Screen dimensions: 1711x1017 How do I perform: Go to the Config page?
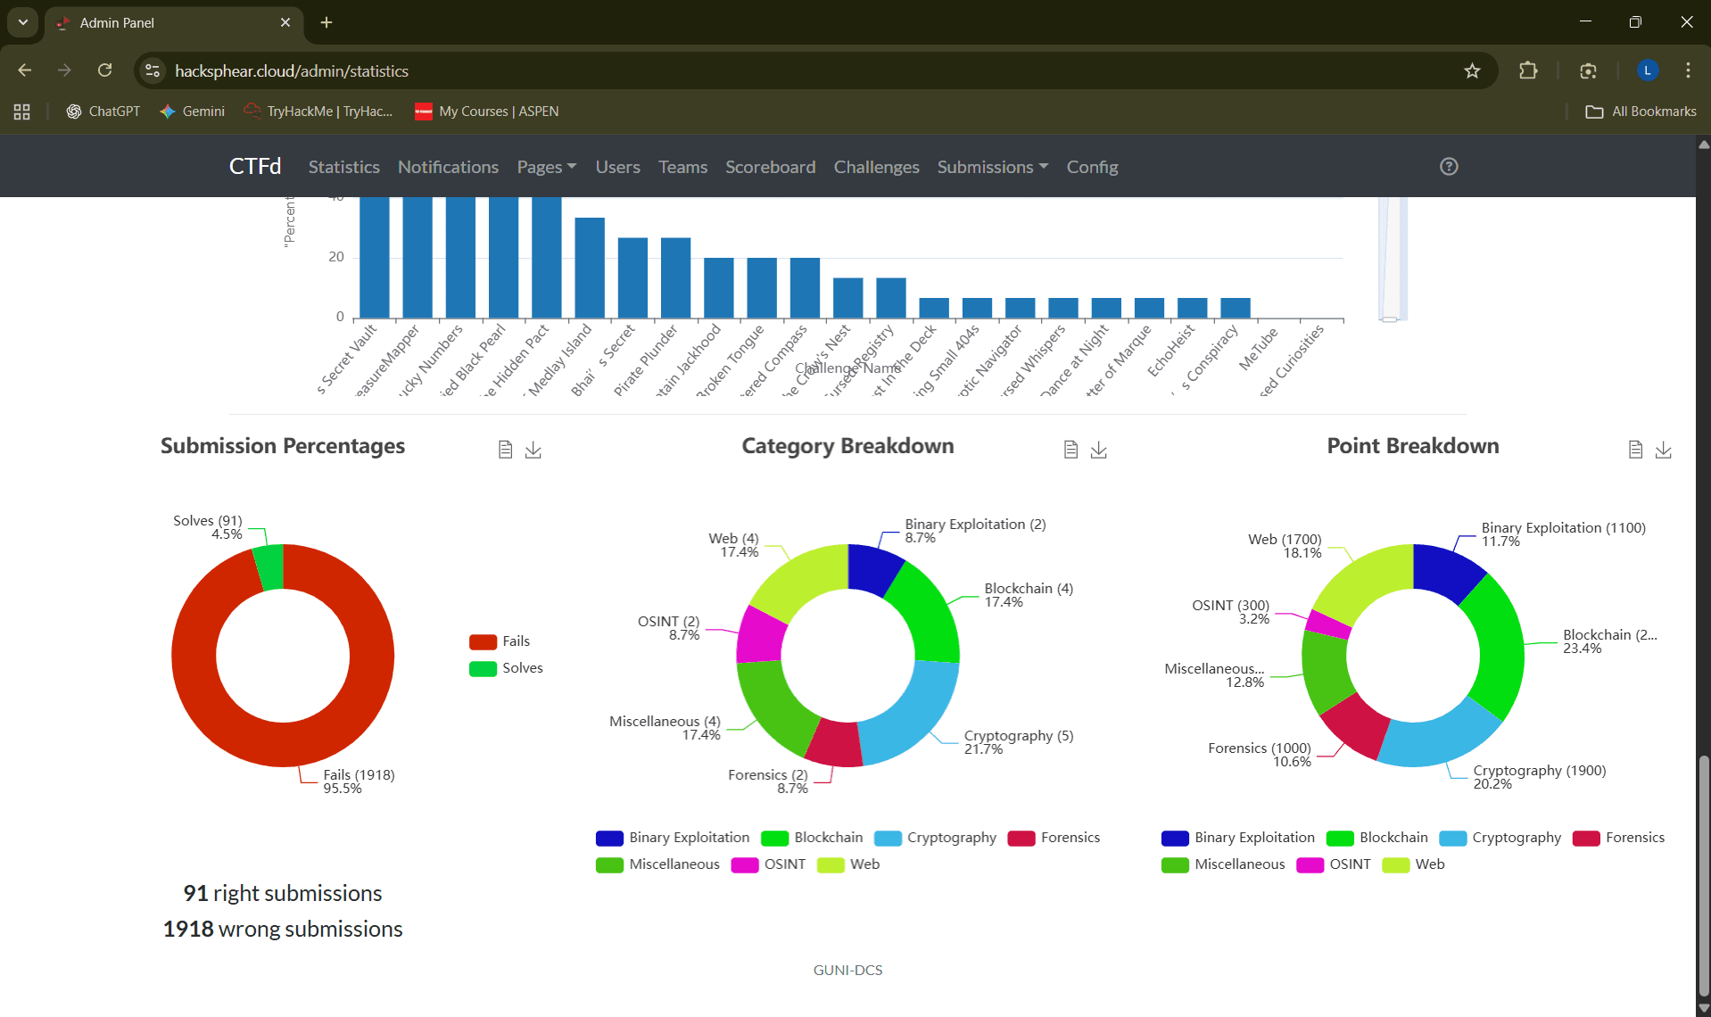click(1092, 167)
